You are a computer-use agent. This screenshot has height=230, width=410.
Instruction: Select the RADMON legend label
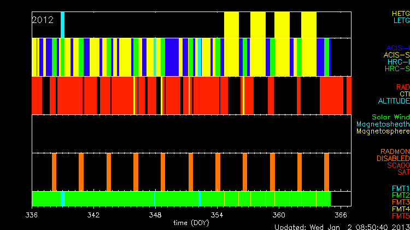(x=394, y=152)
